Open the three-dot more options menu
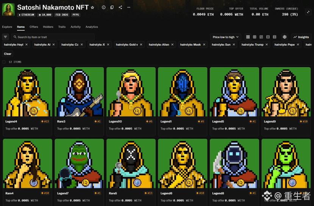 [x=129, y=8]
